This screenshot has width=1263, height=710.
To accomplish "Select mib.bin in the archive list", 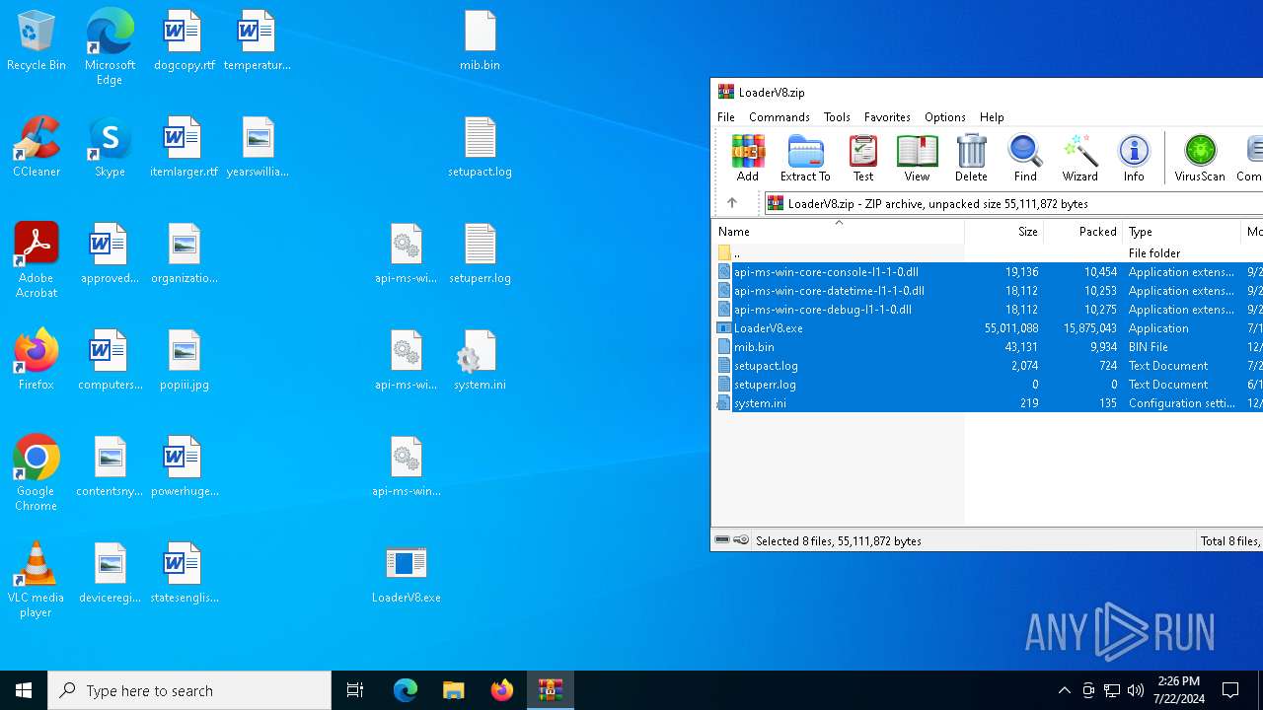I will (x=987, y=347).
